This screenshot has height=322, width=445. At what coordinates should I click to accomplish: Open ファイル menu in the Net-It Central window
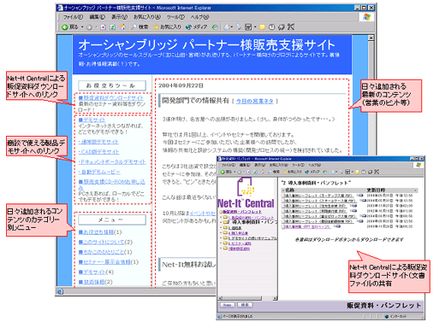pyautogui.click(x=228, y=165)
